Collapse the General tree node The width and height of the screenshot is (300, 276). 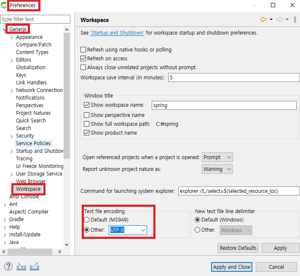point(4,30)
